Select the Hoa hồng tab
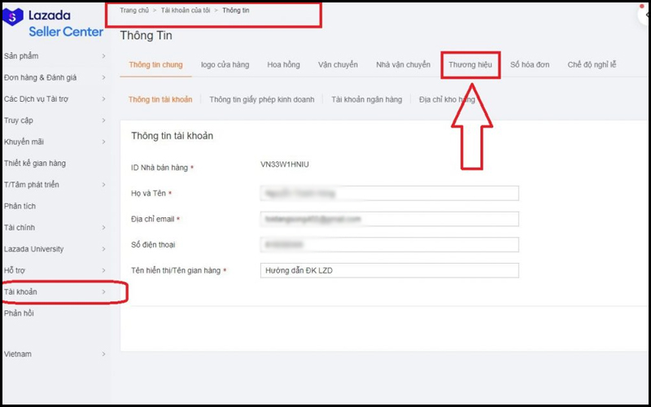The image size is (651, 407). point(283,64)
